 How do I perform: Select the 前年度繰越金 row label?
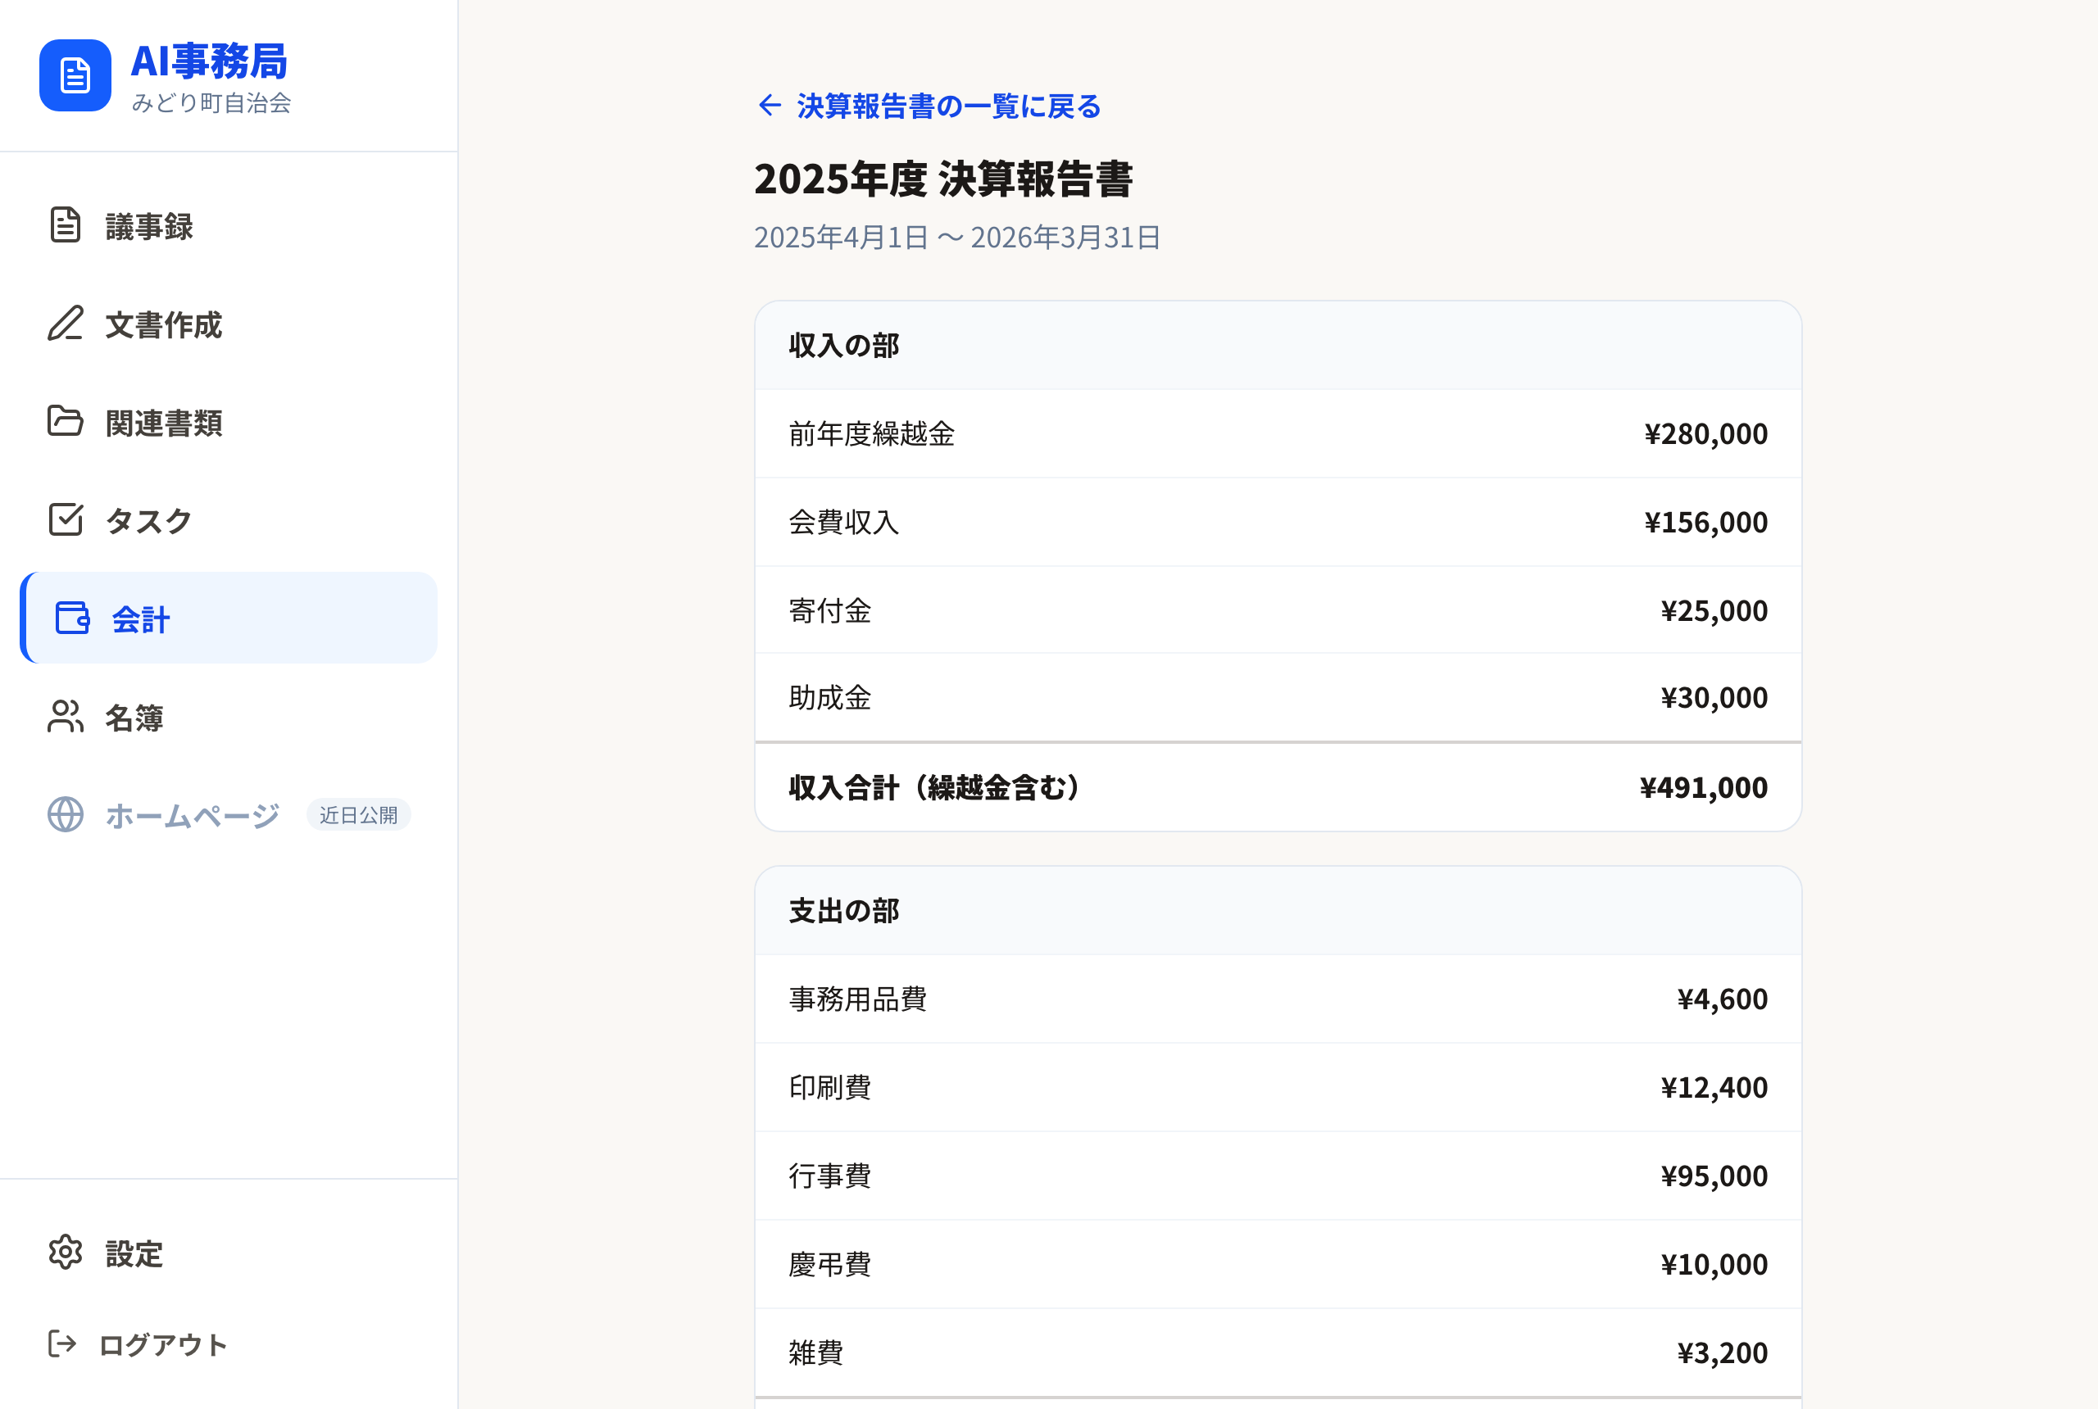pyautogui.click(x=871, y=433)
